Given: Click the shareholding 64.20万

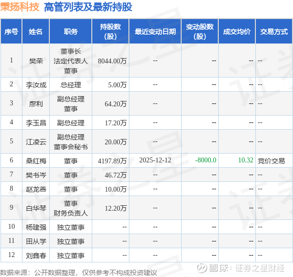Looking at the screenshot, I should click(x=116, y=104).
